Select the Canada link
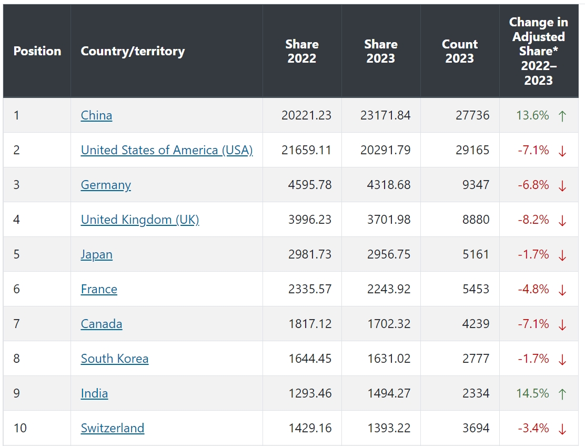Screen dimensions: 585x446 (102, 324)
